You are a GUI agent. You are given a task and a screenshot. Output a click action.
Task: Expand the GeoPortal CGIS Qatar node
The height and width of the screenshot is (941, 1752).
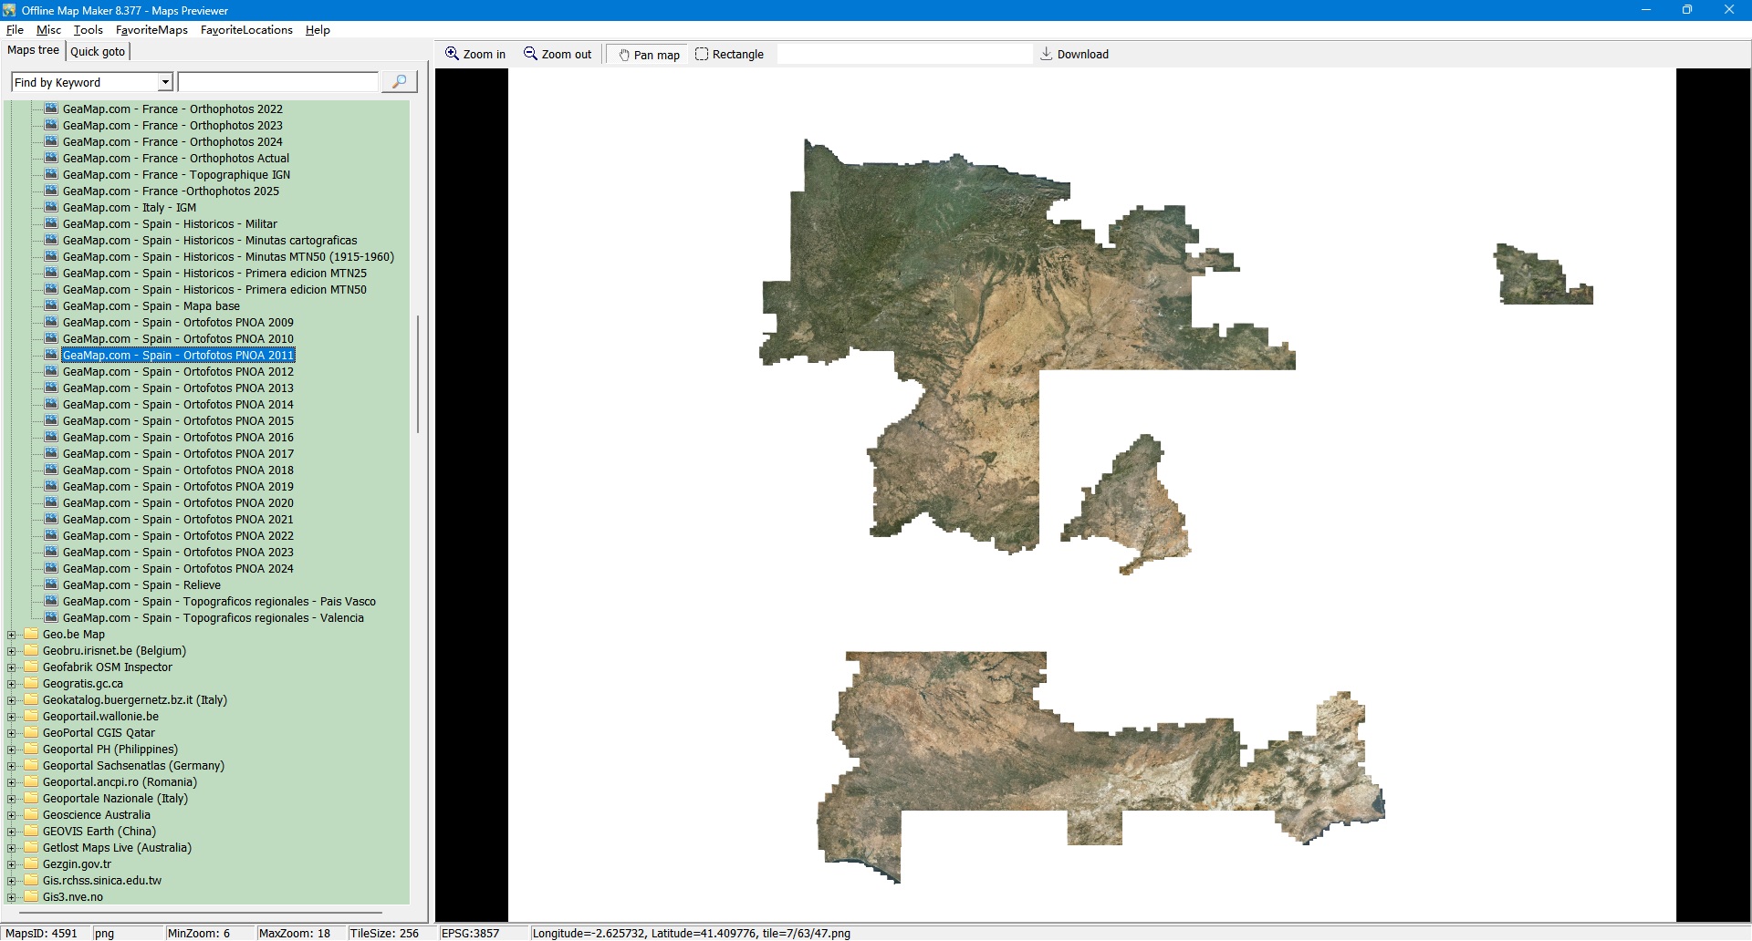(11, 733)
